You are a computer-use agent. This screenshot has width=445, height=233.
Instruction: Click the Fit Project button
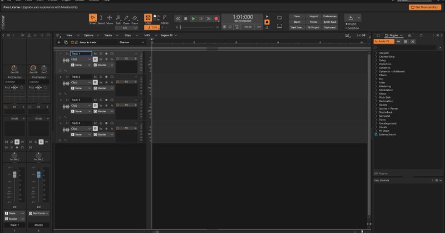[x=313, y=28]
